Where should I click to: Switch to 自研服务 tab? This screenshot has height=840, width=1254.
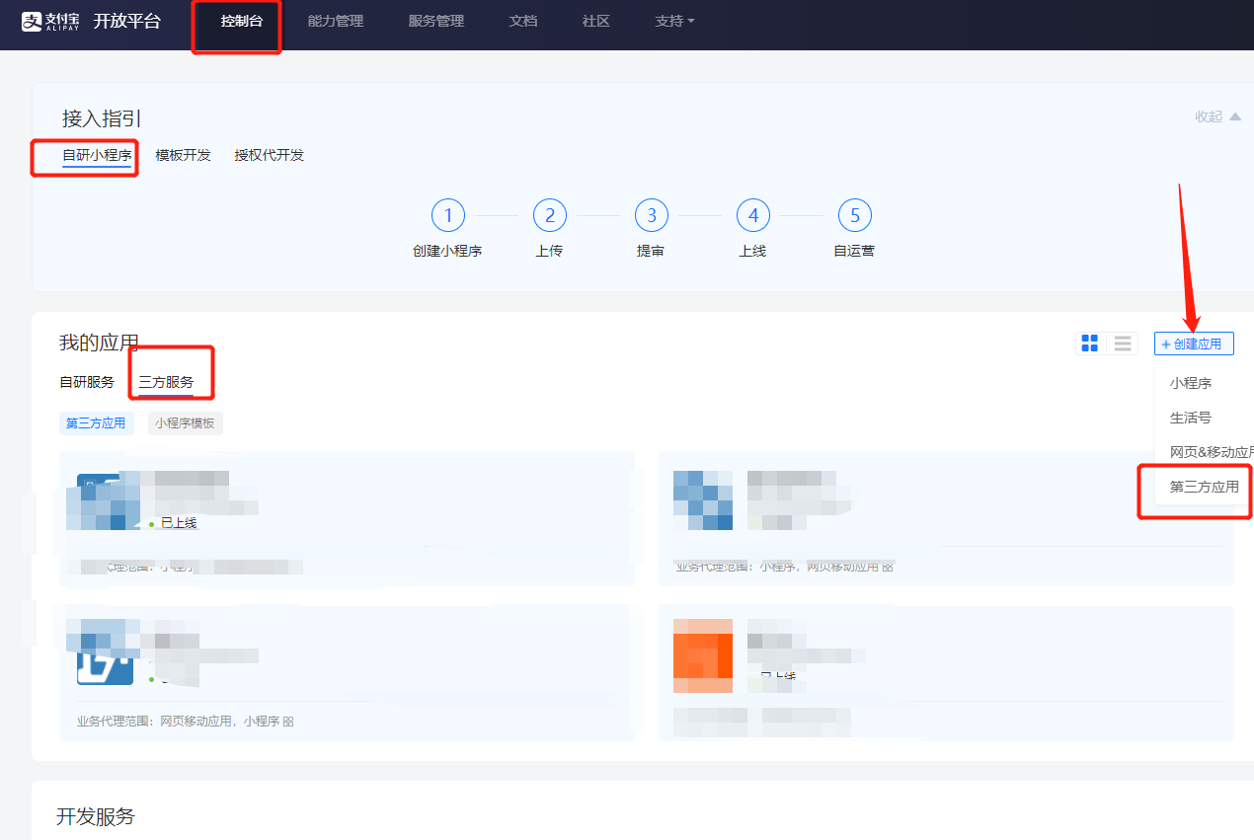87,382
